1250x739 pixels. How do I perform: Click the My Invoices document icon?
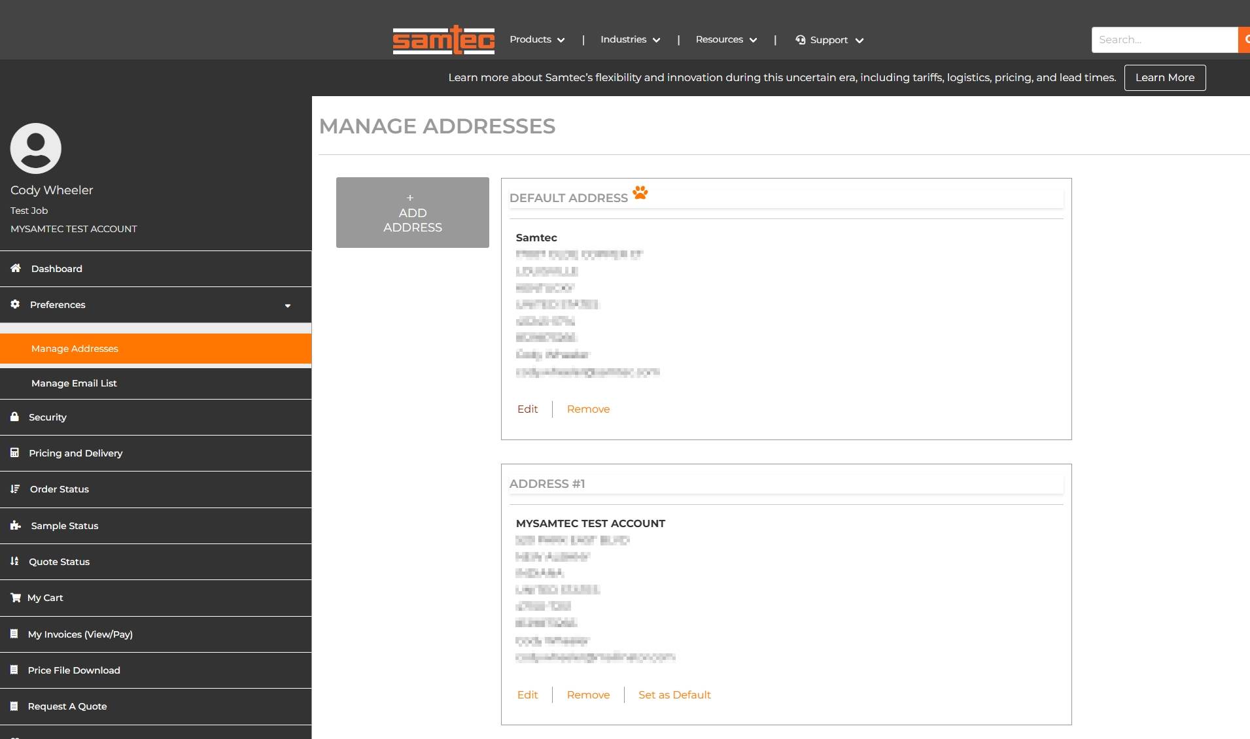click(x=14, y=634)
